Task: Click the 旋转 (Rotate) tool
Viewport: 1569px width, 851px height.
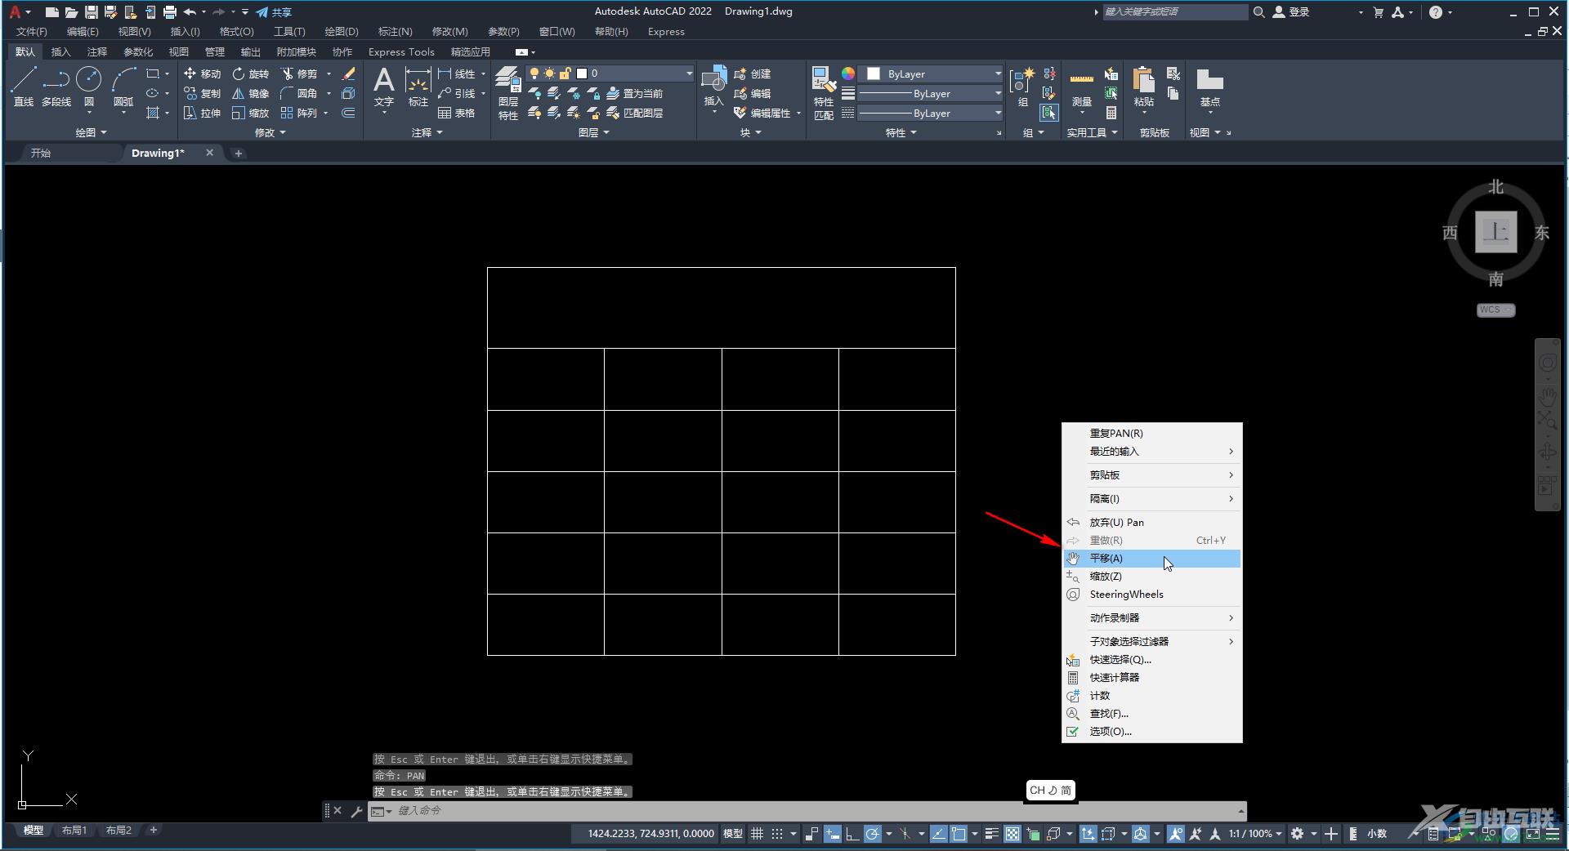Action: (250, 74)
